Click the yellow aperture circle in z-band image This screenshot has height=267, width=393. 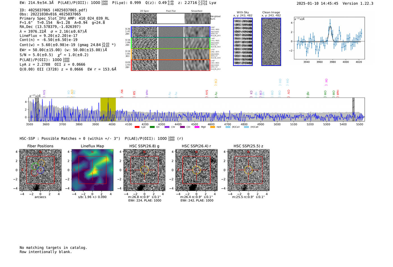248,170
